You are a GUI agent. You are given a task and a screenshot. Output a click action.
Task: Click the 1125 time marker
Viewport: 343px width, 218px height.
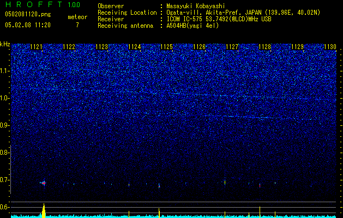point(167,47)
